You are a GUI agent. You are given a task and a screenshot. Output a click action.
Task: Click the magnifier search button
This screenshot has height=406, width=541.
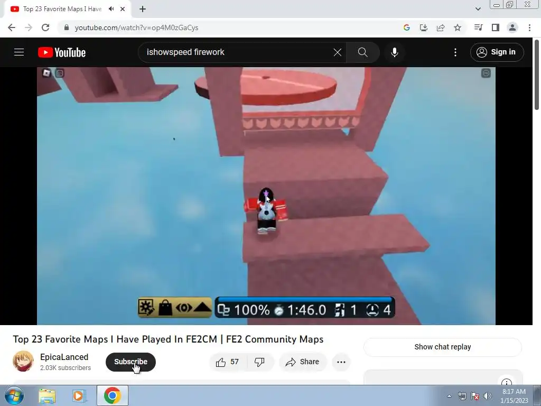click(362, 52)
